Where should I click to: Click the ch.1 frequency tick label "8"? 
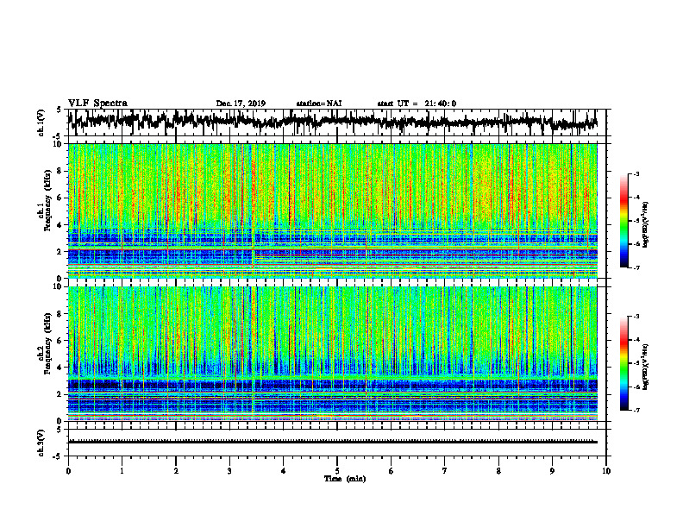pyautogui.click(x=60, y=171)
